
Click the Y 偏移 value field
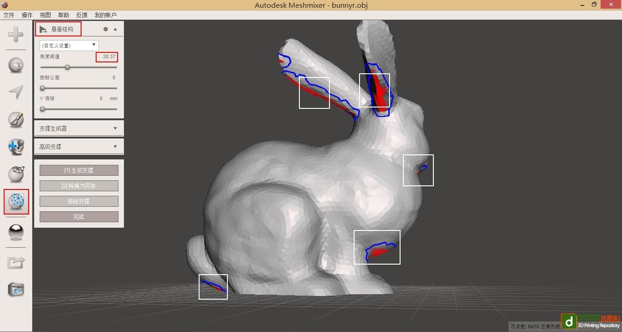(x=101, y=98)
